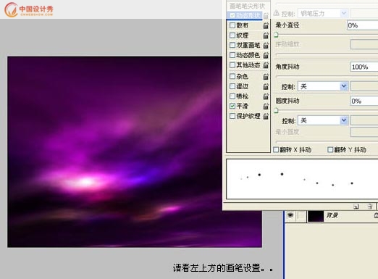Enable the 杂色 (Noise) checkbox
The width and height of the screenshot is (378, 279).
click(232, 76)
